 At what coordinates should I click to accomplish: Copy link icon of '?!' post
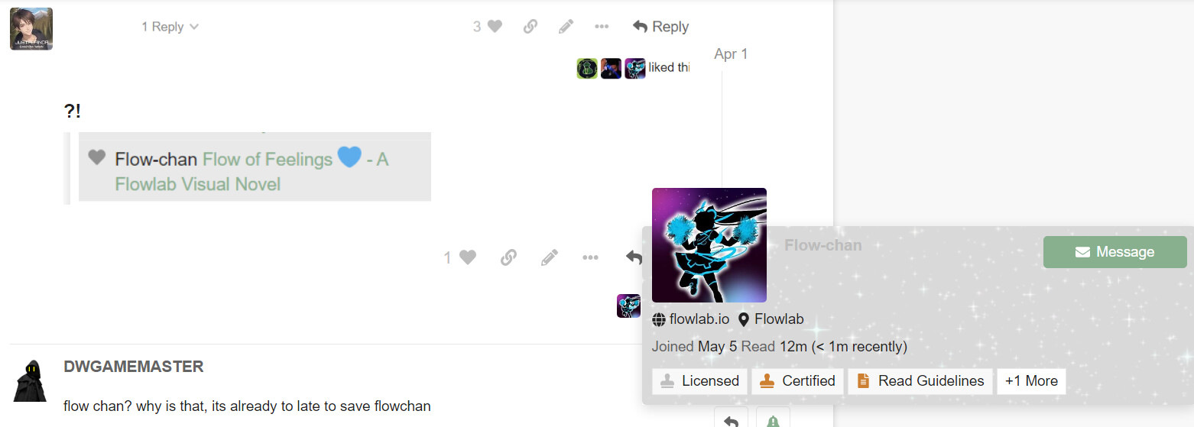tap(508, 258)
